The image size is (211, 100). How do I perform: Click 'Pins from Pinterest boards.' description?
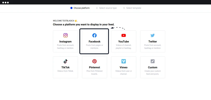(x=94, y=72)
